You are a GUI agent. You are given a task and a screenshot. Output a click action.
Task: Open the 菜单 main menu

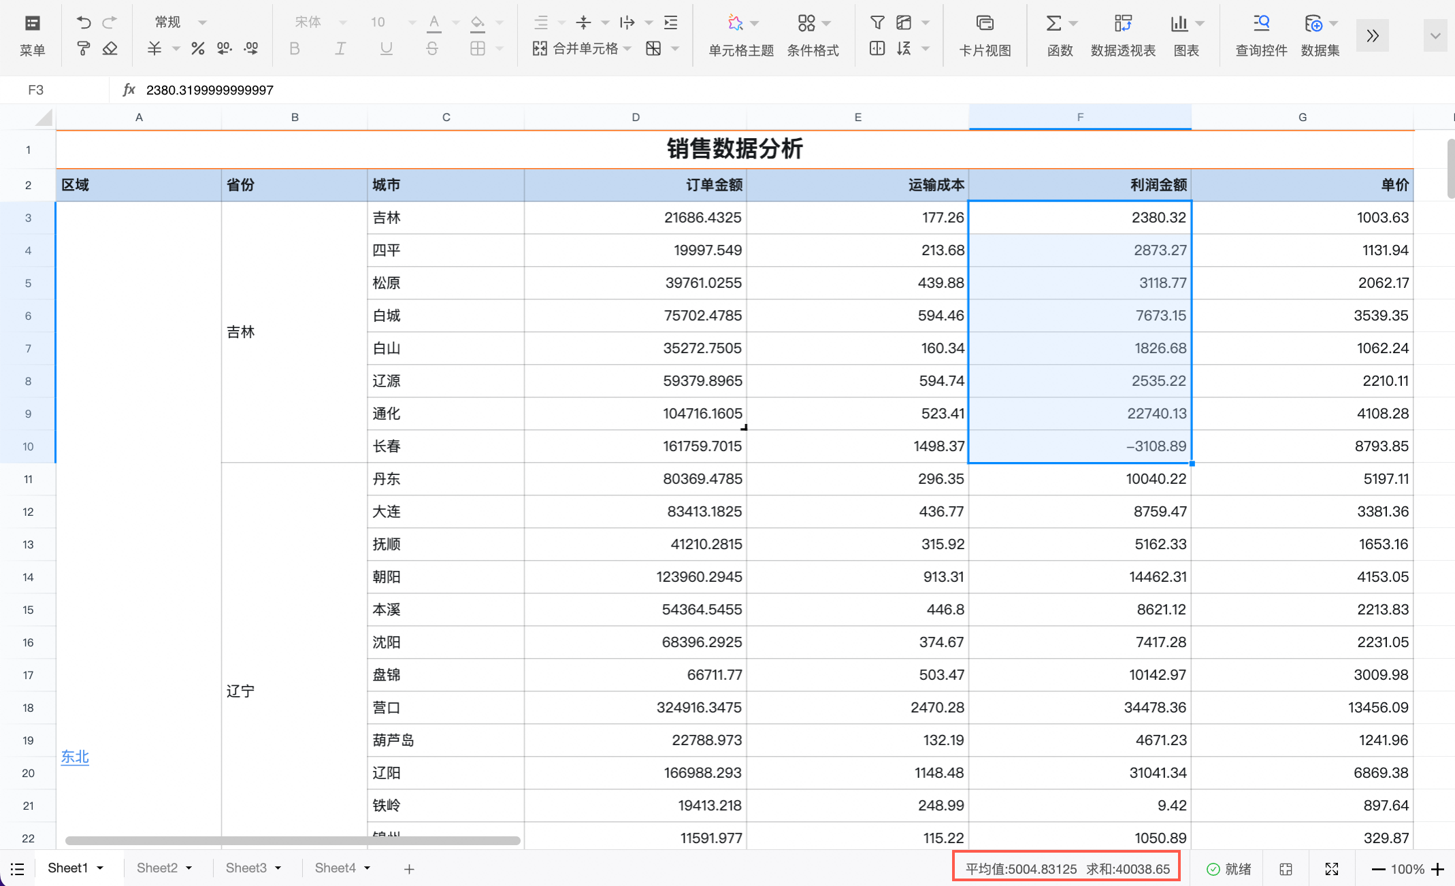32,34
